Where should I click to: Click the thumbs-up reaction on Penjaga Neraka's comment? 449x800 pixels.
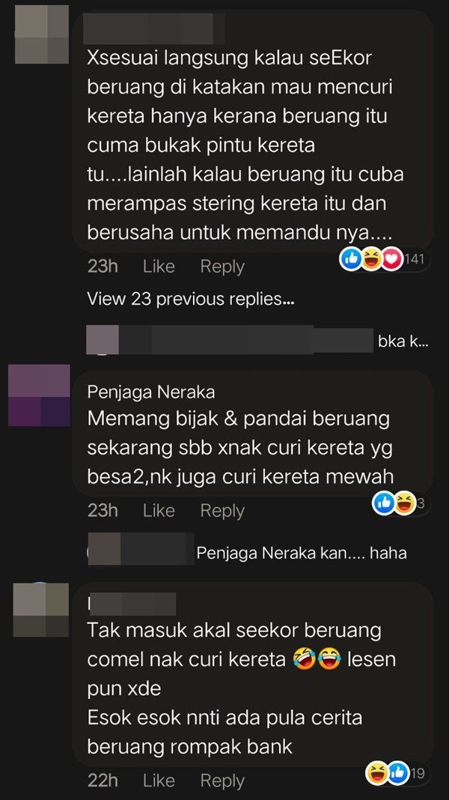(x=384, y=504)
